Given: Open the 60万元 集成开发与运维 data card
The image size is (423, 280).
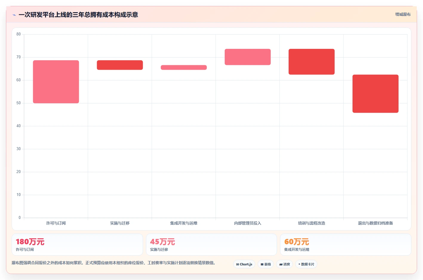Looking at the screenshot, I should [x=345, y=245].
